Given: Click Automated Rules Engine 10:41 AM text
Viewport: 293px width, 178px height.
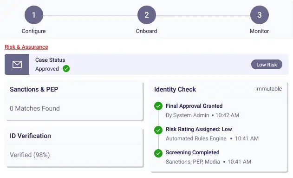Looking at the screenshot, I should (212, 138).
